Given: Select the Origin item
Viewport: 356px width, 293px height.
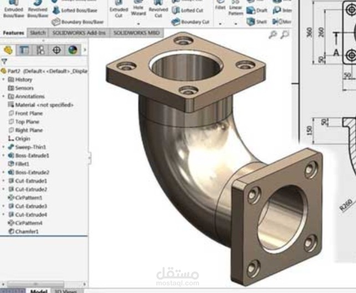Looking at the screenshot, I should (19, 138).
